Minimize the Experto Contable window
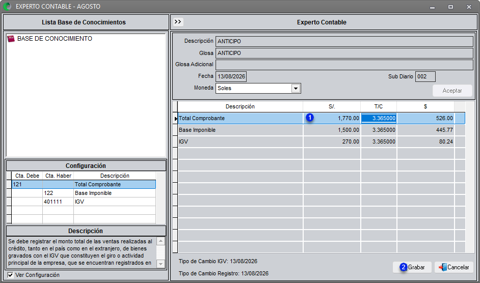Screen dimensions: 480x283 point(432,7)
